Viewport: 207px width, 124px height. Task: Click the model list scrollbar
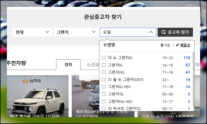[x=193, y=80]
